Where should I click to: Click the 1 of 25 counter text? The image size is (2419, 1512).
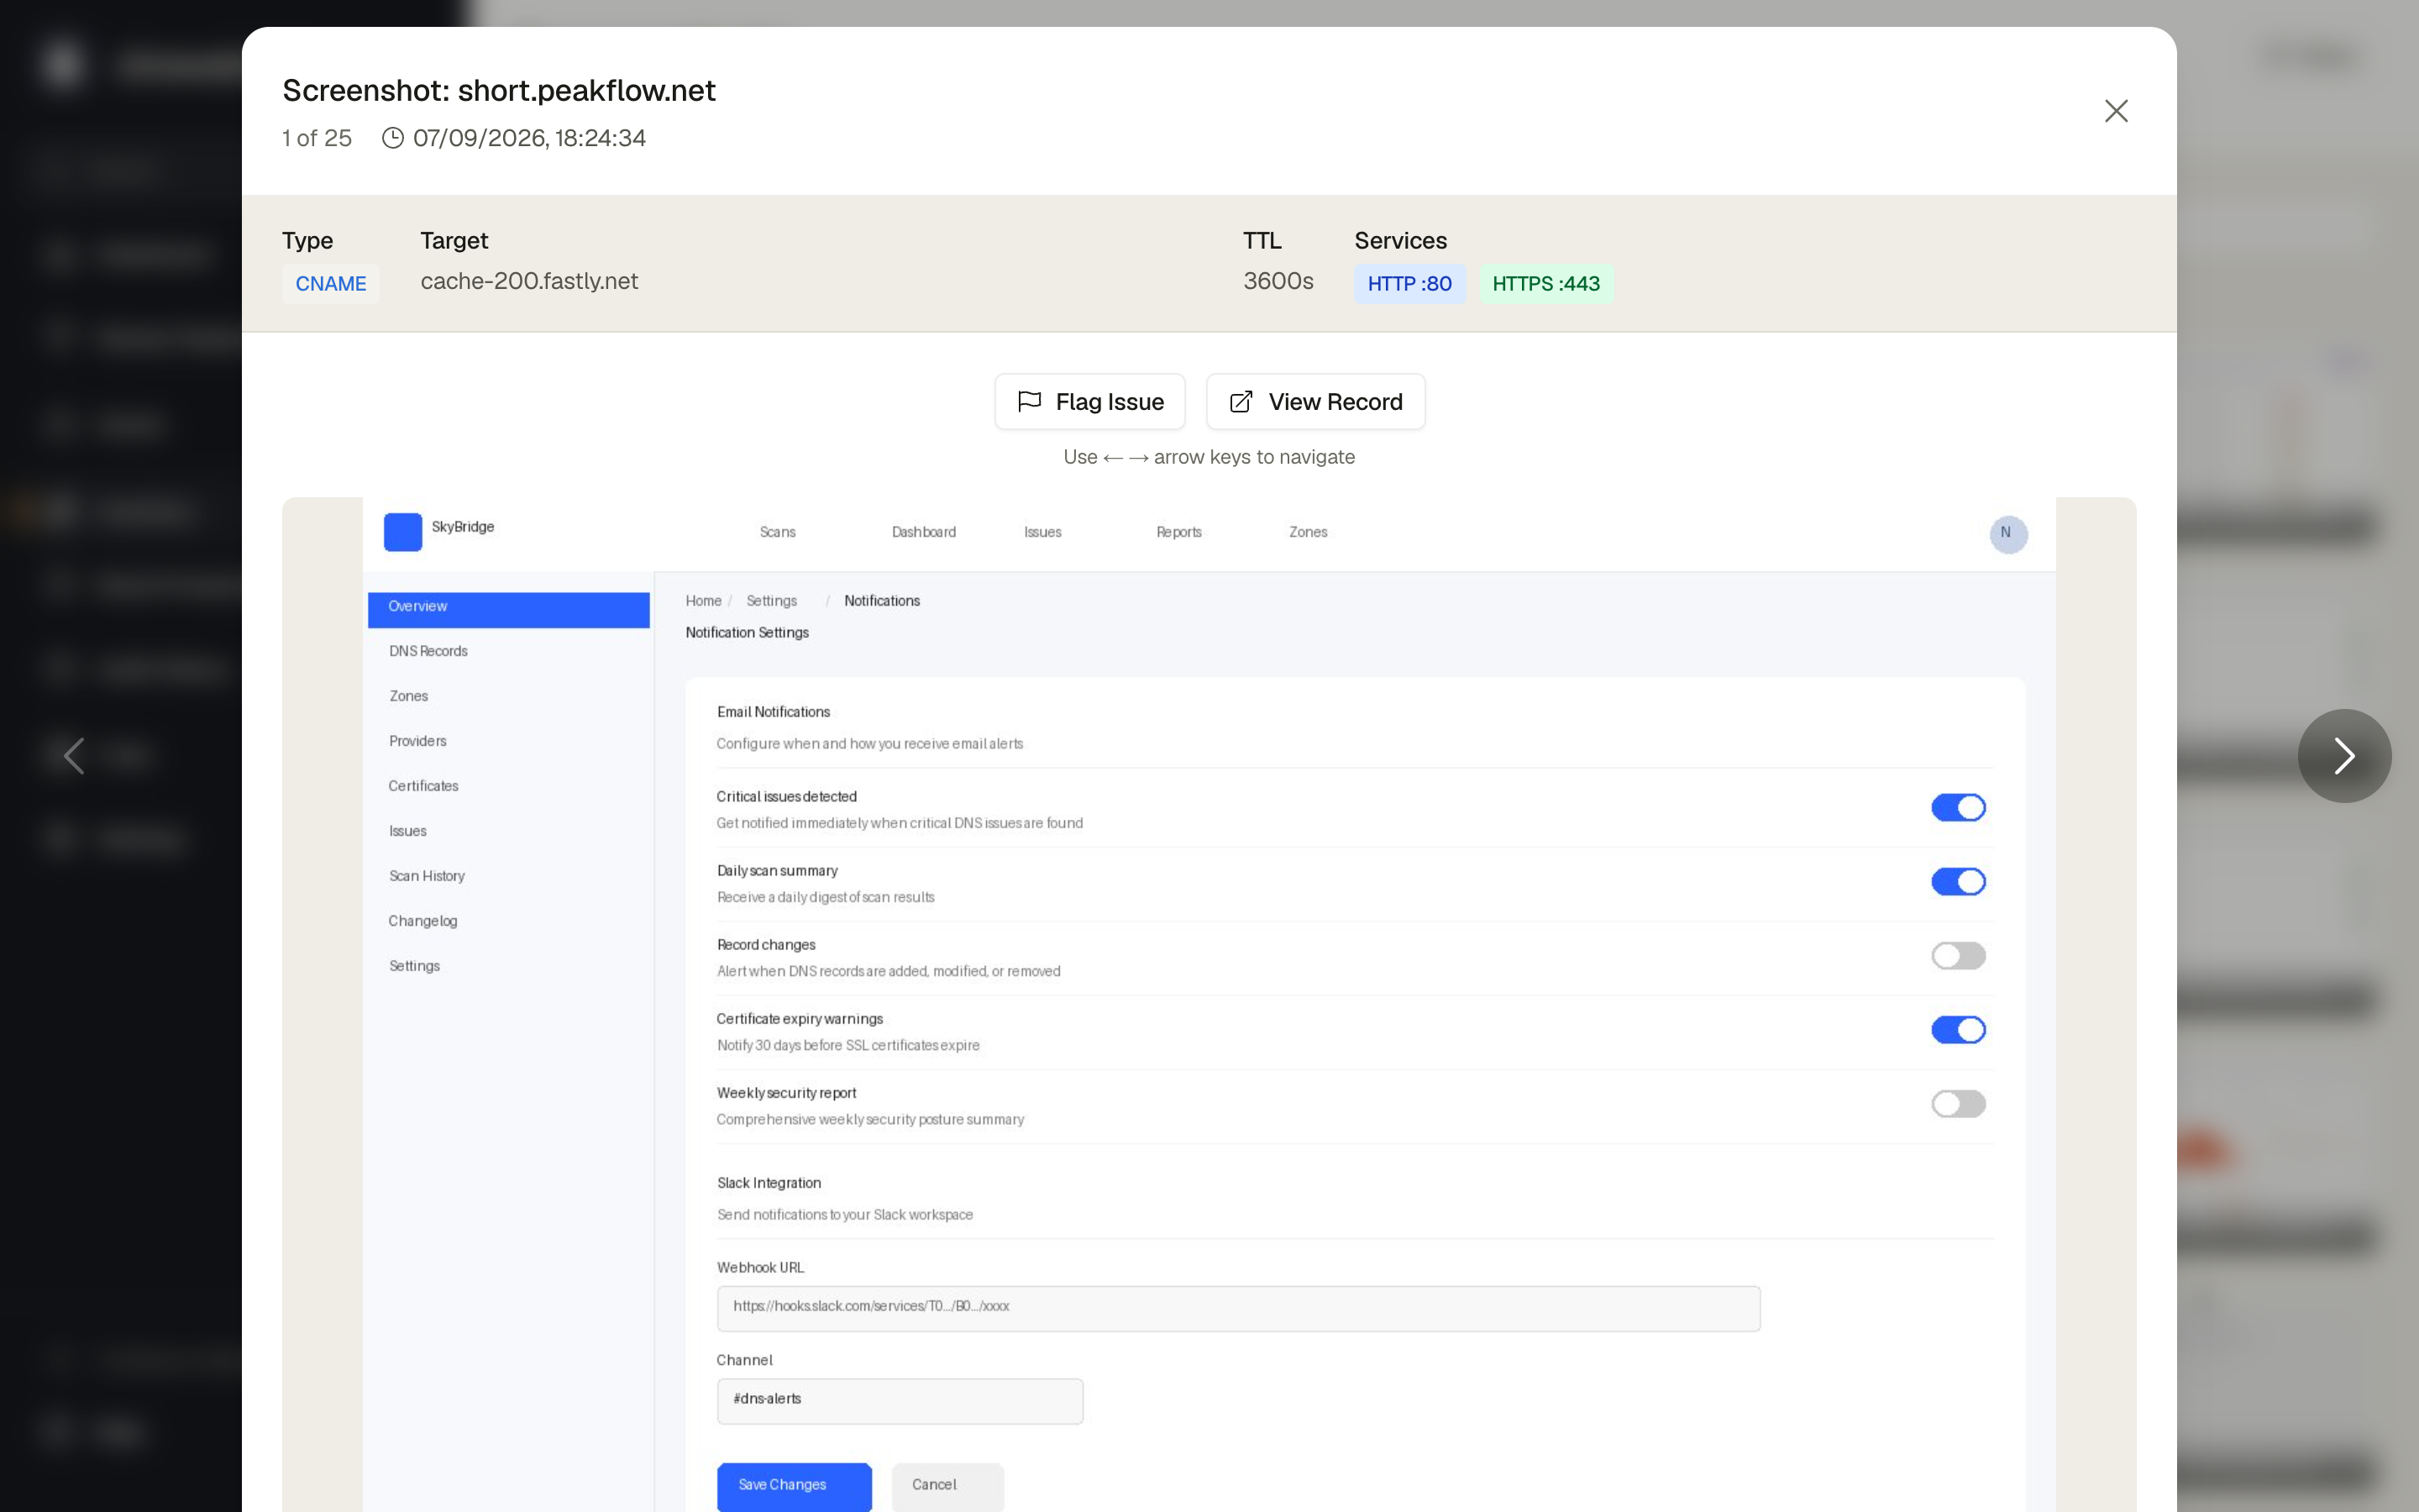[x=317, y=138]
